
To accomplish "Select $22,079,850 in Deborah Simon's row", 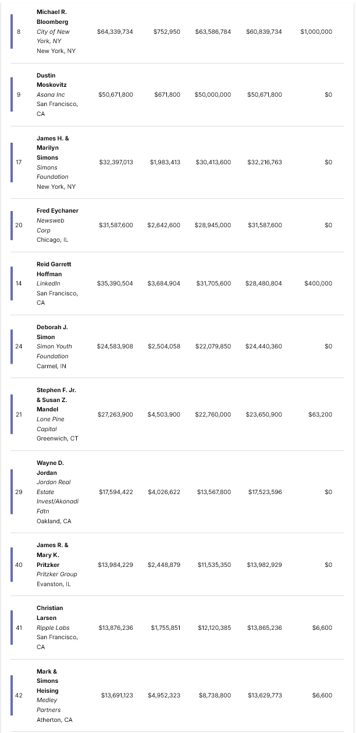I will 213,346.
